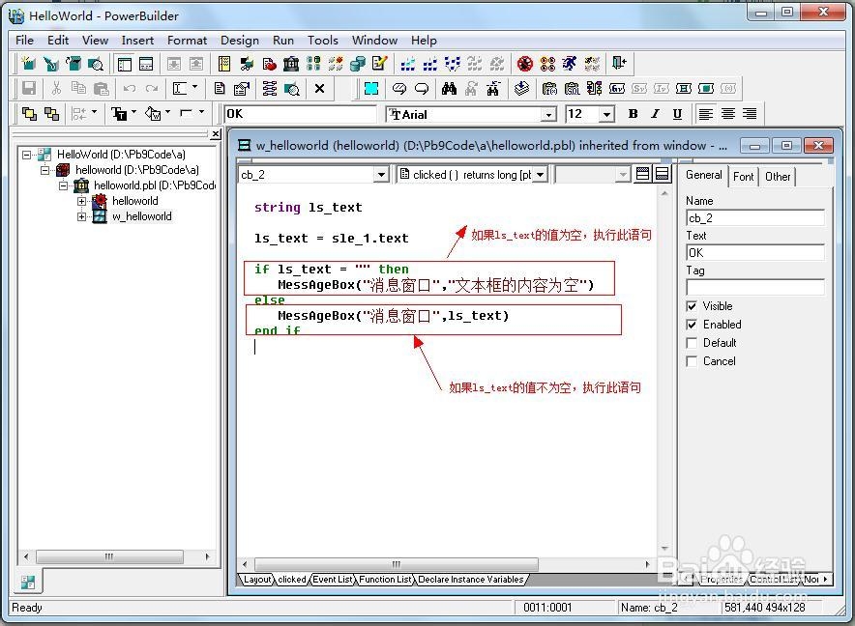Image resolution: width=855 pixels, height=626 pixels.
Task: Click the empty Tag input field
Action: [755, 287]
